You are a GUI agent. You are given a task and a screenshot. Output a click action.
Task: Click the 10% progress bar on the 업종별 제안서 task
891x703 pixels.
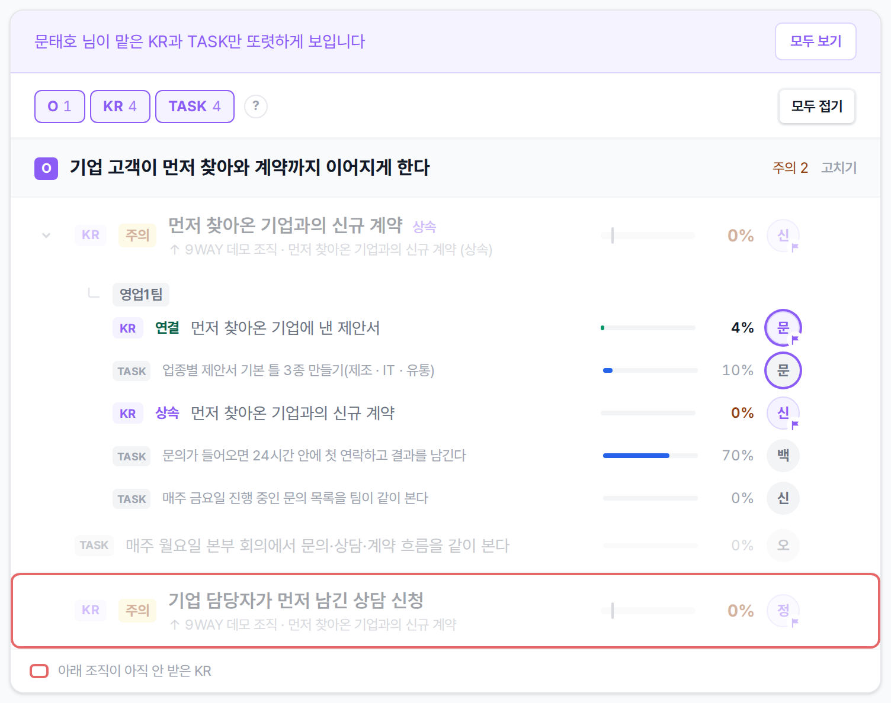pos(650,370)
